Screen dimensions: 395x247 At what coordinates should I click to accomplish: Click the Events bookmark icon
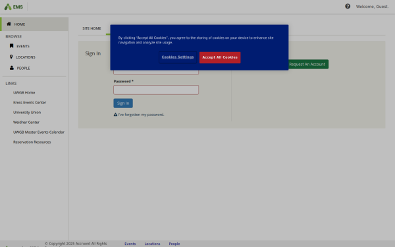11,46
